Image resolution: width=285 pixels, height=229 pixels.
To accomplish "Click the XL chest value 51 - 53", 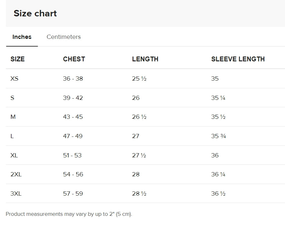I will 72,155.
